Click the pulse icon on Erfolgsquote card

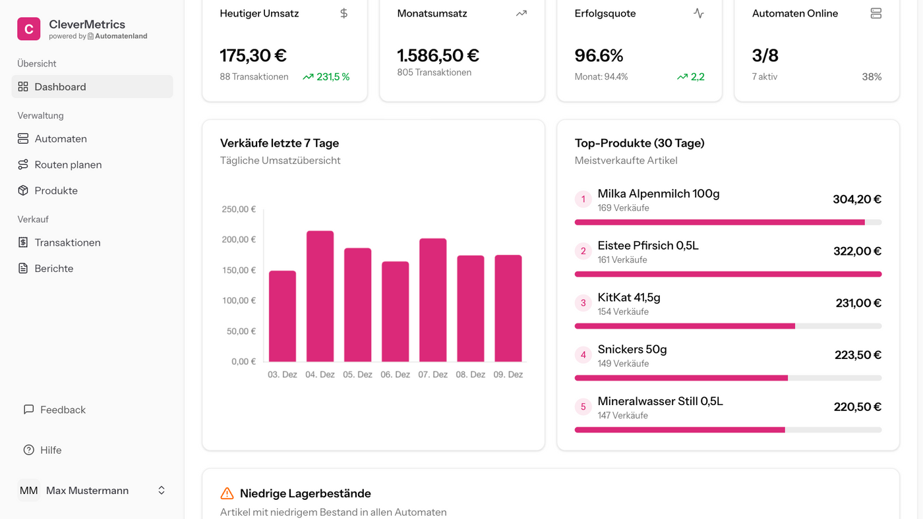point(699,13)
